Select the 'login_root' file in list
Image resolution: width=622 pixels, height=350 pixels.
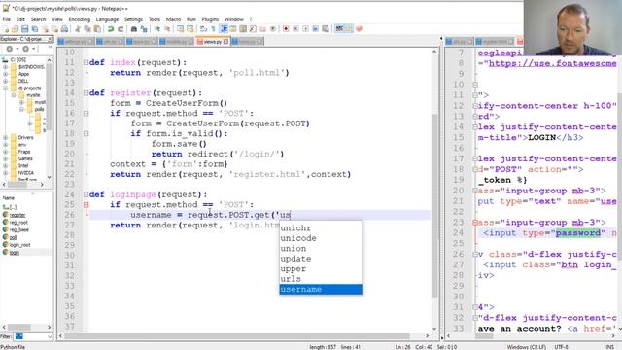[x=19, y=245]
